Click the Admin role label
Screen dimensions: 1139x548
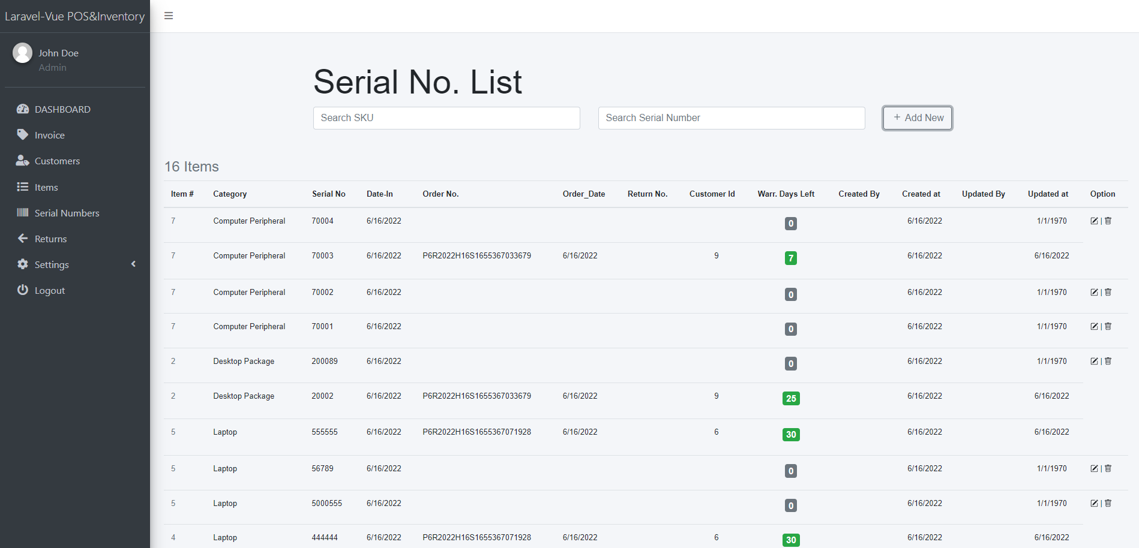[53, 68]
